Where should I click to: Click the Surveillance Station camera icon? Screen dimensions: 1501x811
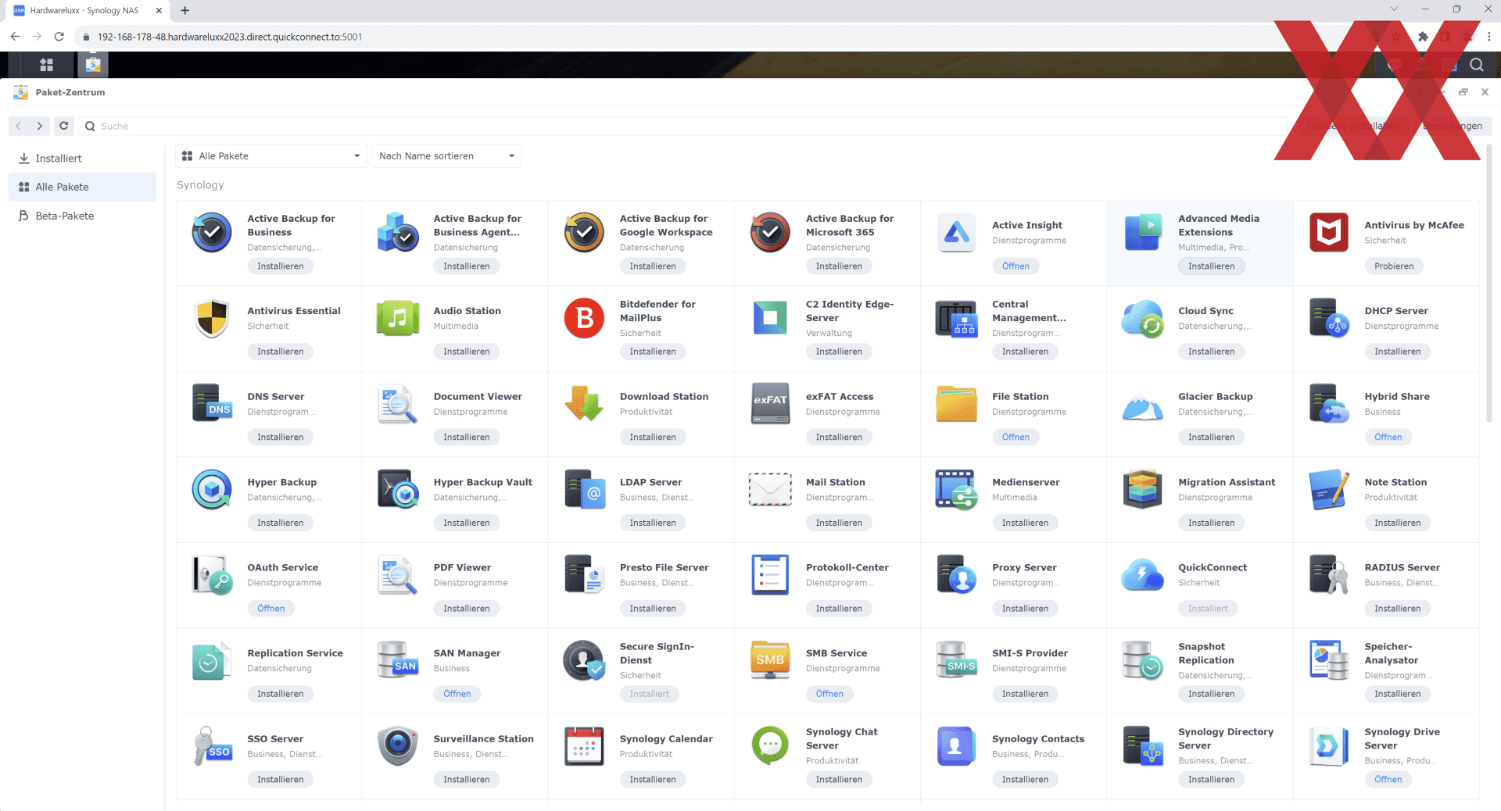pos(398,745)
